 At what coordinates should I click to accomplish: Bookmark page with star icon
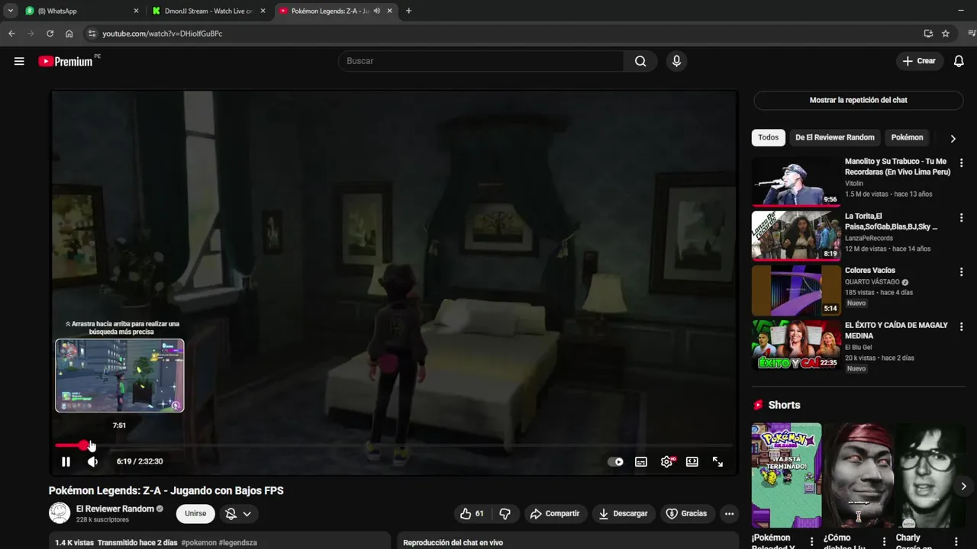(x=946, y=34)
